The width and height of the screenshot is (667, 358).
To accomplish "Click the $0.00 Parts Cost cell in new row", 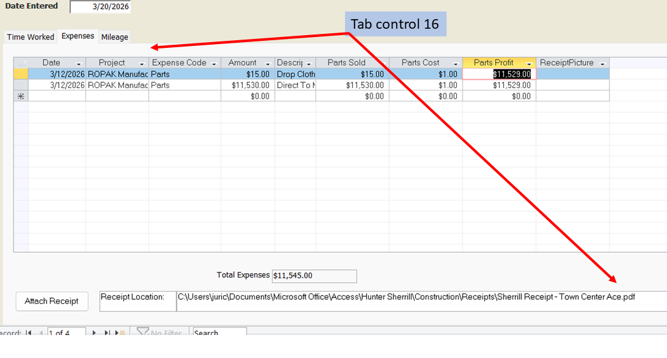I will [x=425, y=96].
